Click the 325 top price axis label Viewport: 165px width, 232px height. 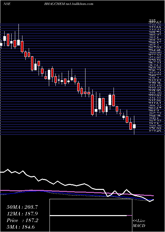pyautogui.click(x=152, y=21)
